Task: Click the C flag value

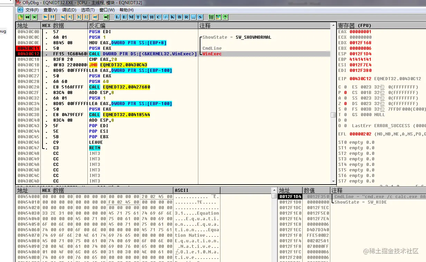Action: click(x=345, y=87)
